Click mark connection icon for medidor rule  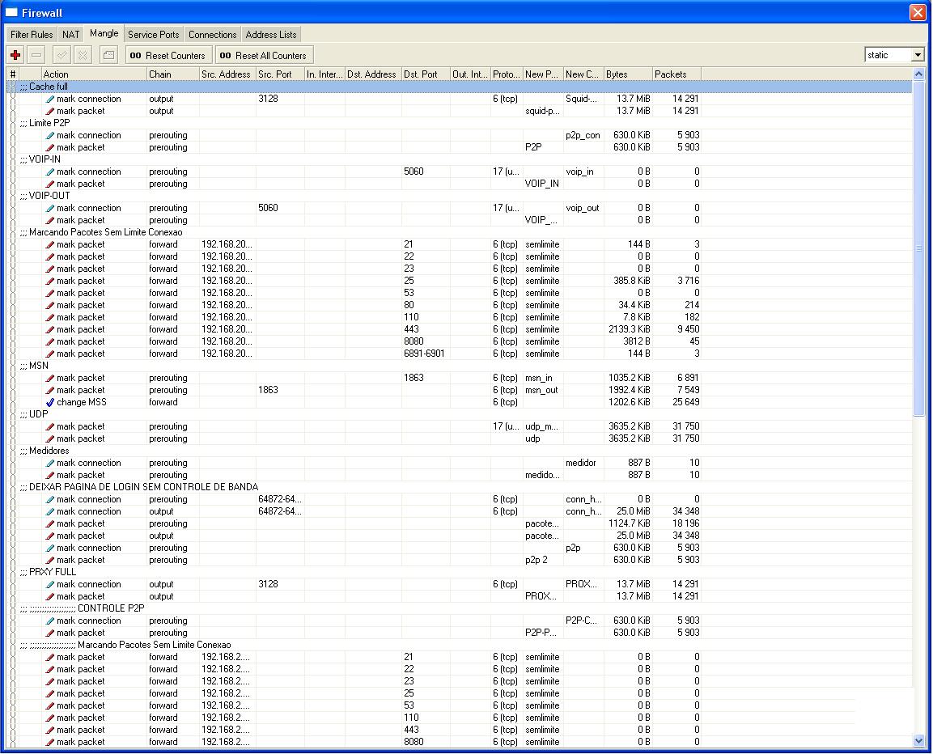tap(50, 463)
